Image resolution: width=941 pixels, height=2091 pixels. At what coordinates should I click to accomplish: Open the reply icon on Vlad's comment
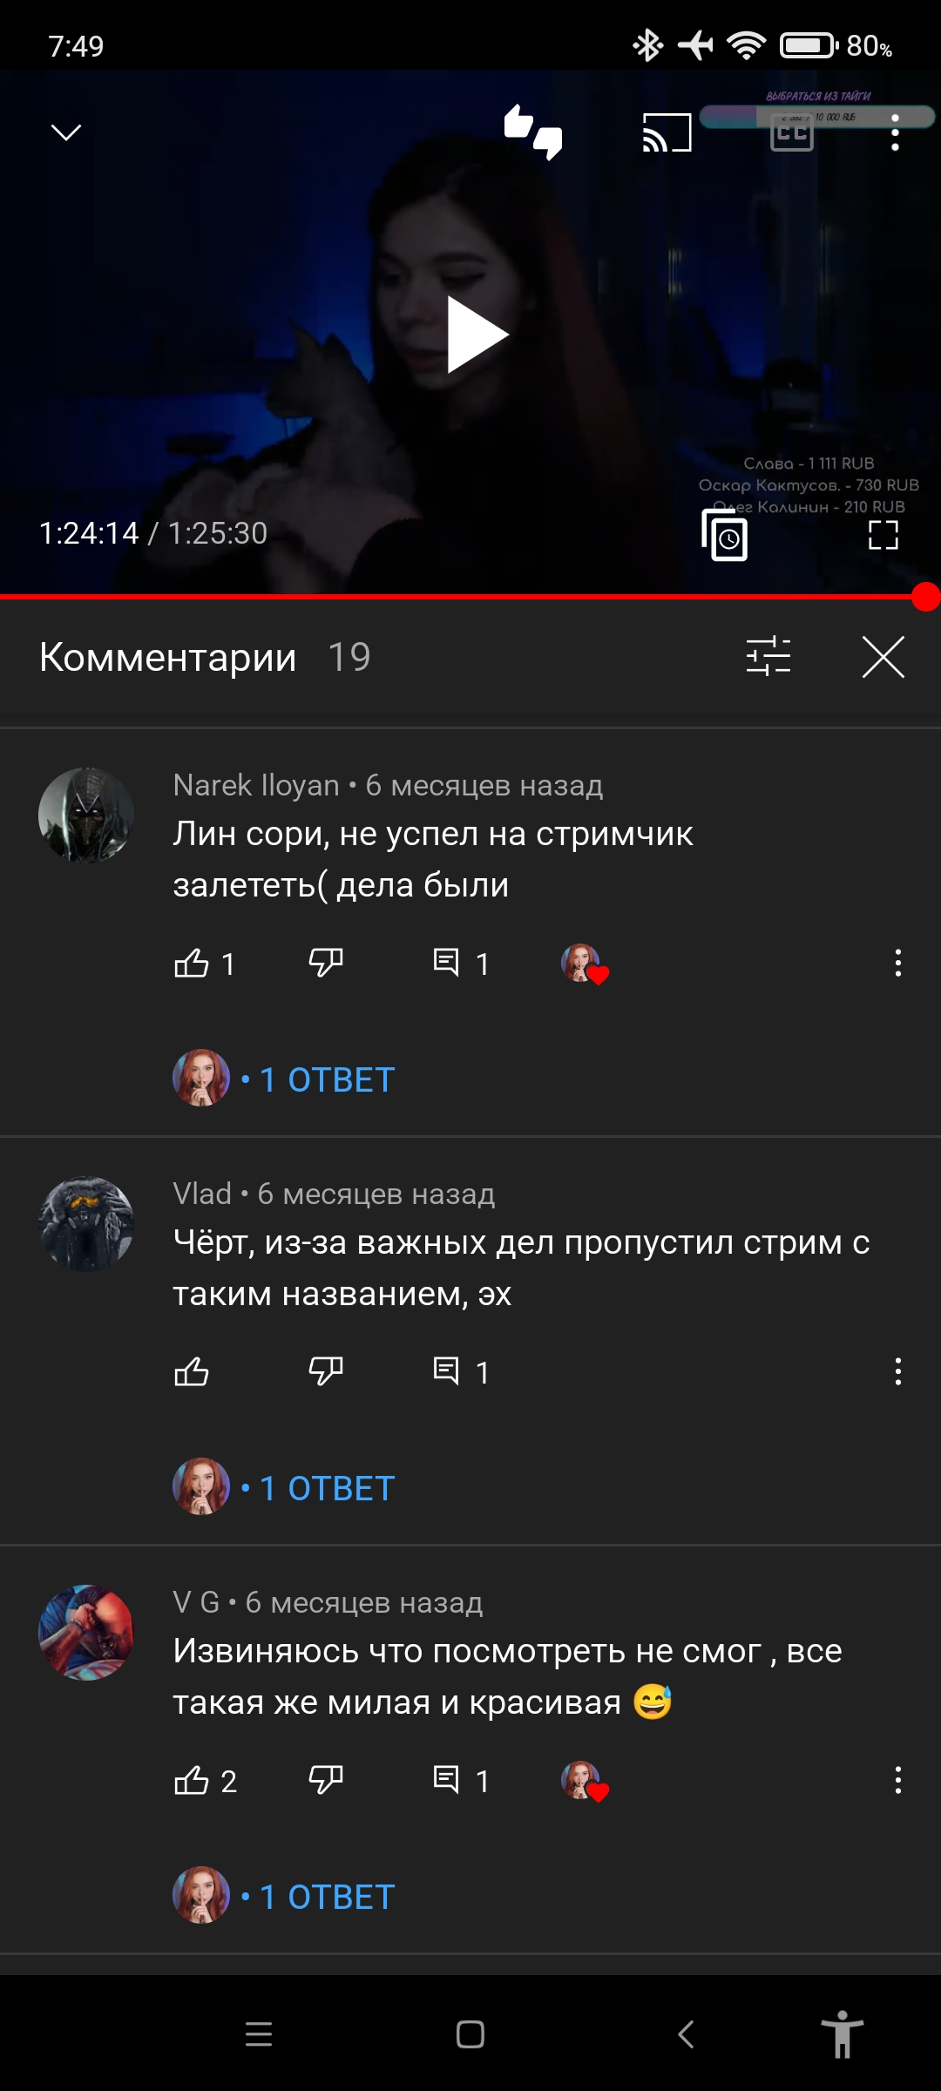[x=446, y=1372]
